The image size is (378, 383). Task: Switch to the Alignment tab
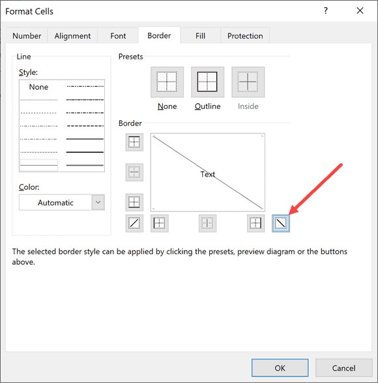pyautogui.click(x=72, y=36)
